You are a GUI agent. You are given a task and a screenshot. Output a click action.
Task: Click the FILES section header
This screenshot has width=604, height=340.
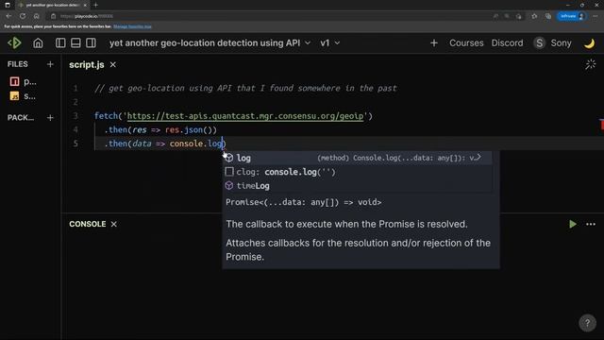coord(18,64)
